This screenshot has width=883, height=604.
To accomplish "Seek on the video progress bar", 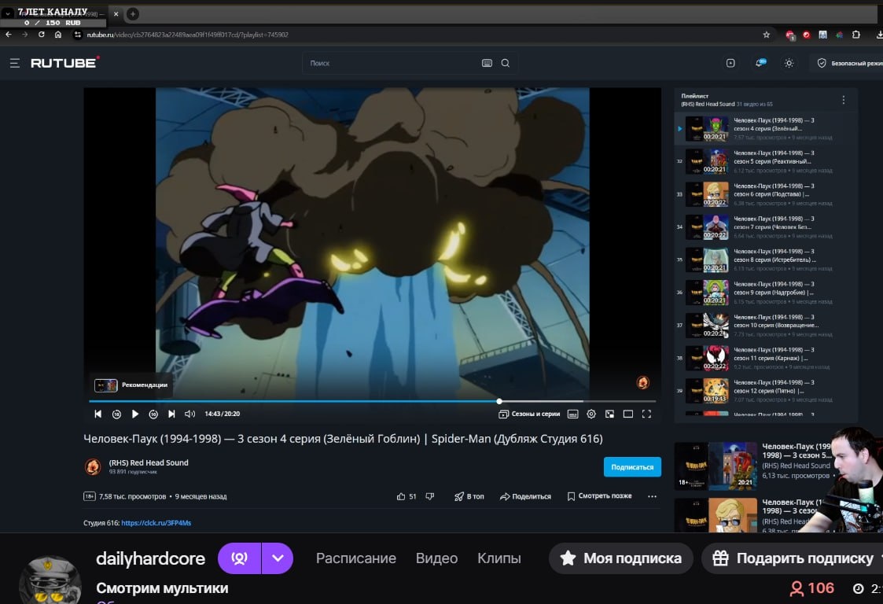I will [x=372, y=401].
